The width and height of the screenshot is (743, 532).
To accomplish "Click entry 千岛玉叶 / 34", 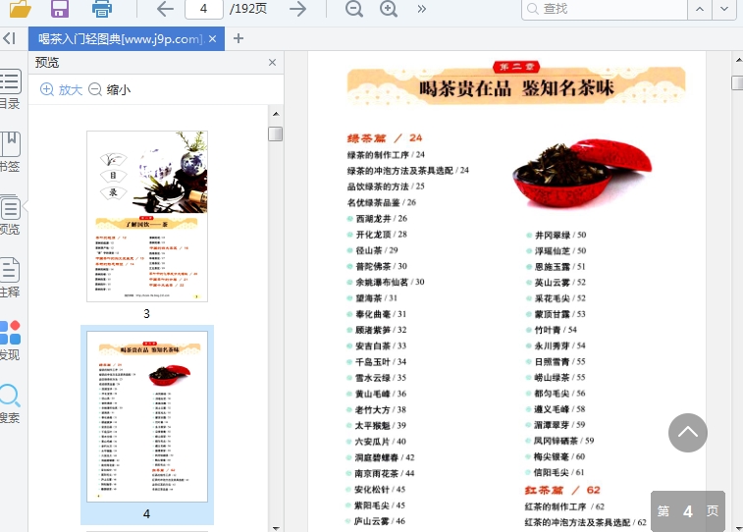I will pos(381,362).
